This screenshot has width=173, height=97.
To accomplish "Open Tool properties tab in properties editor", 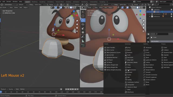I will [148, 38].
